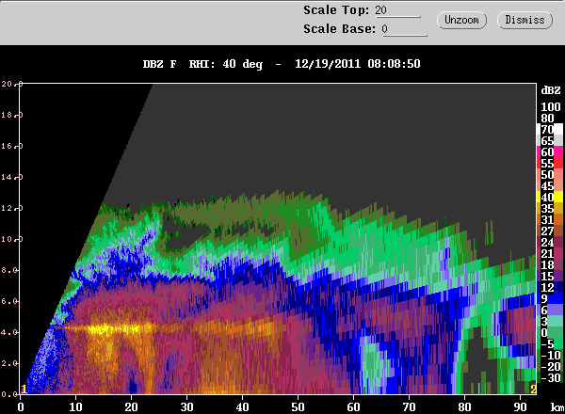
Task: Edit the Scale Base value field
Action: point(404,29)
